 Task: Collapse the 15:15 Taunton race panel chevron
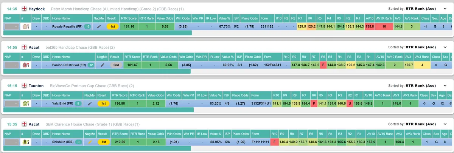point(445,86)
